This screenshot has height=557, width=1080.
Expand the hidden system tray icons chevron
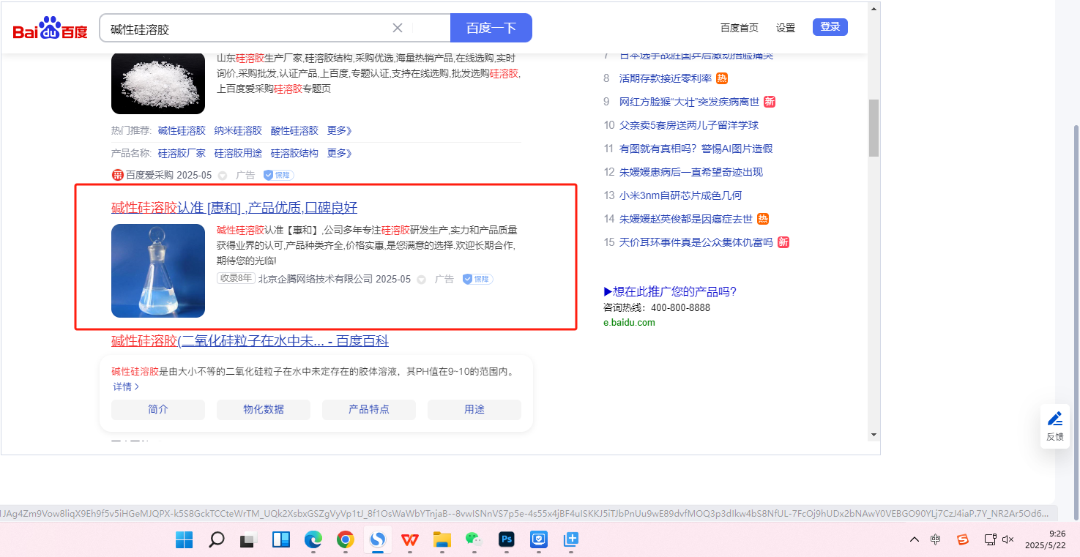pos(914,539)
